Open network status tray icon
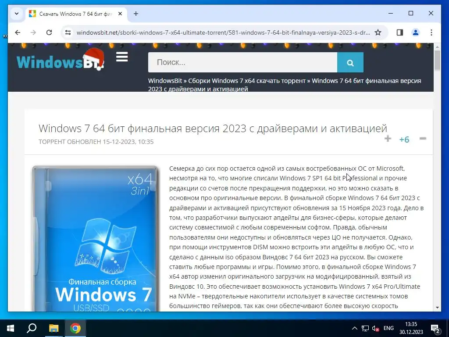Screen dimensions: 449x337 pyautogui.click(x=365, y=328)
